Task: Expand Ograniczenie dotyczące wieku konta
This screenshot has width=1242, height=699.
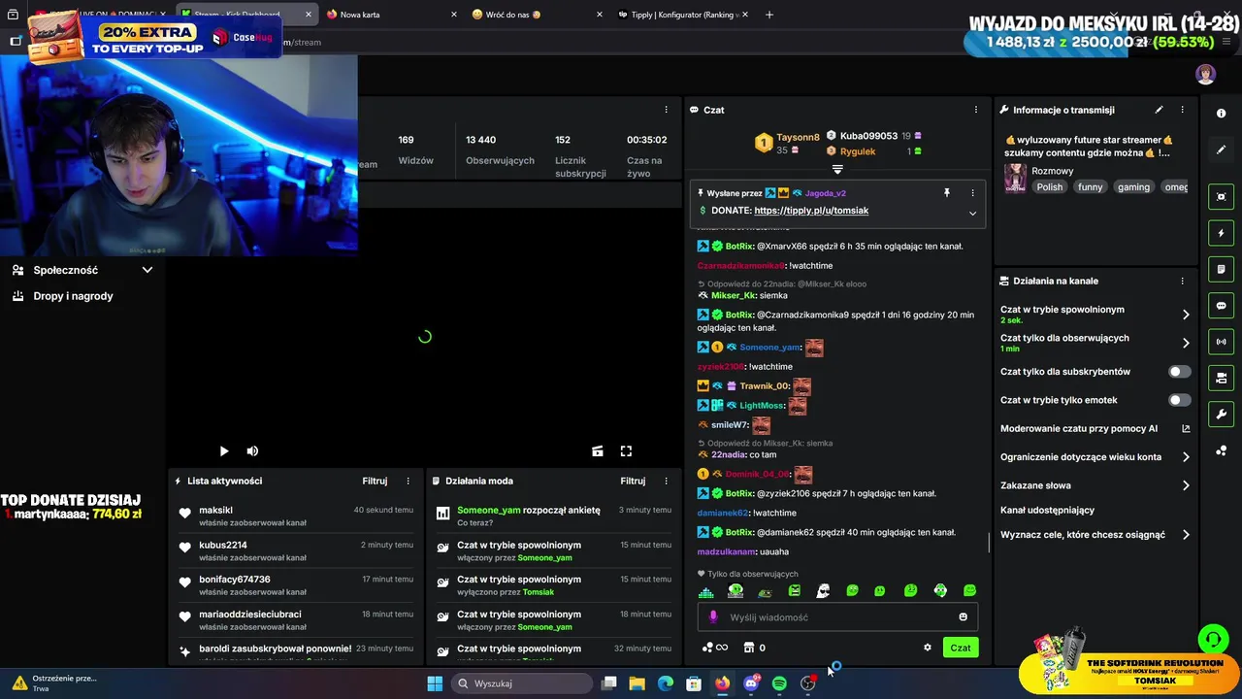Action: click(x=1186, y=457)
